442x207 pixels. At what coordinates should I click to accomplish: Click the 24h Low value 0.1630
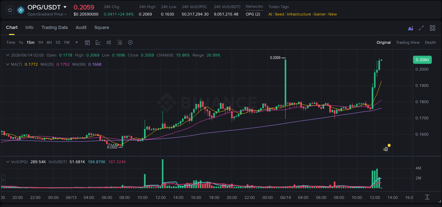[168, 14]
